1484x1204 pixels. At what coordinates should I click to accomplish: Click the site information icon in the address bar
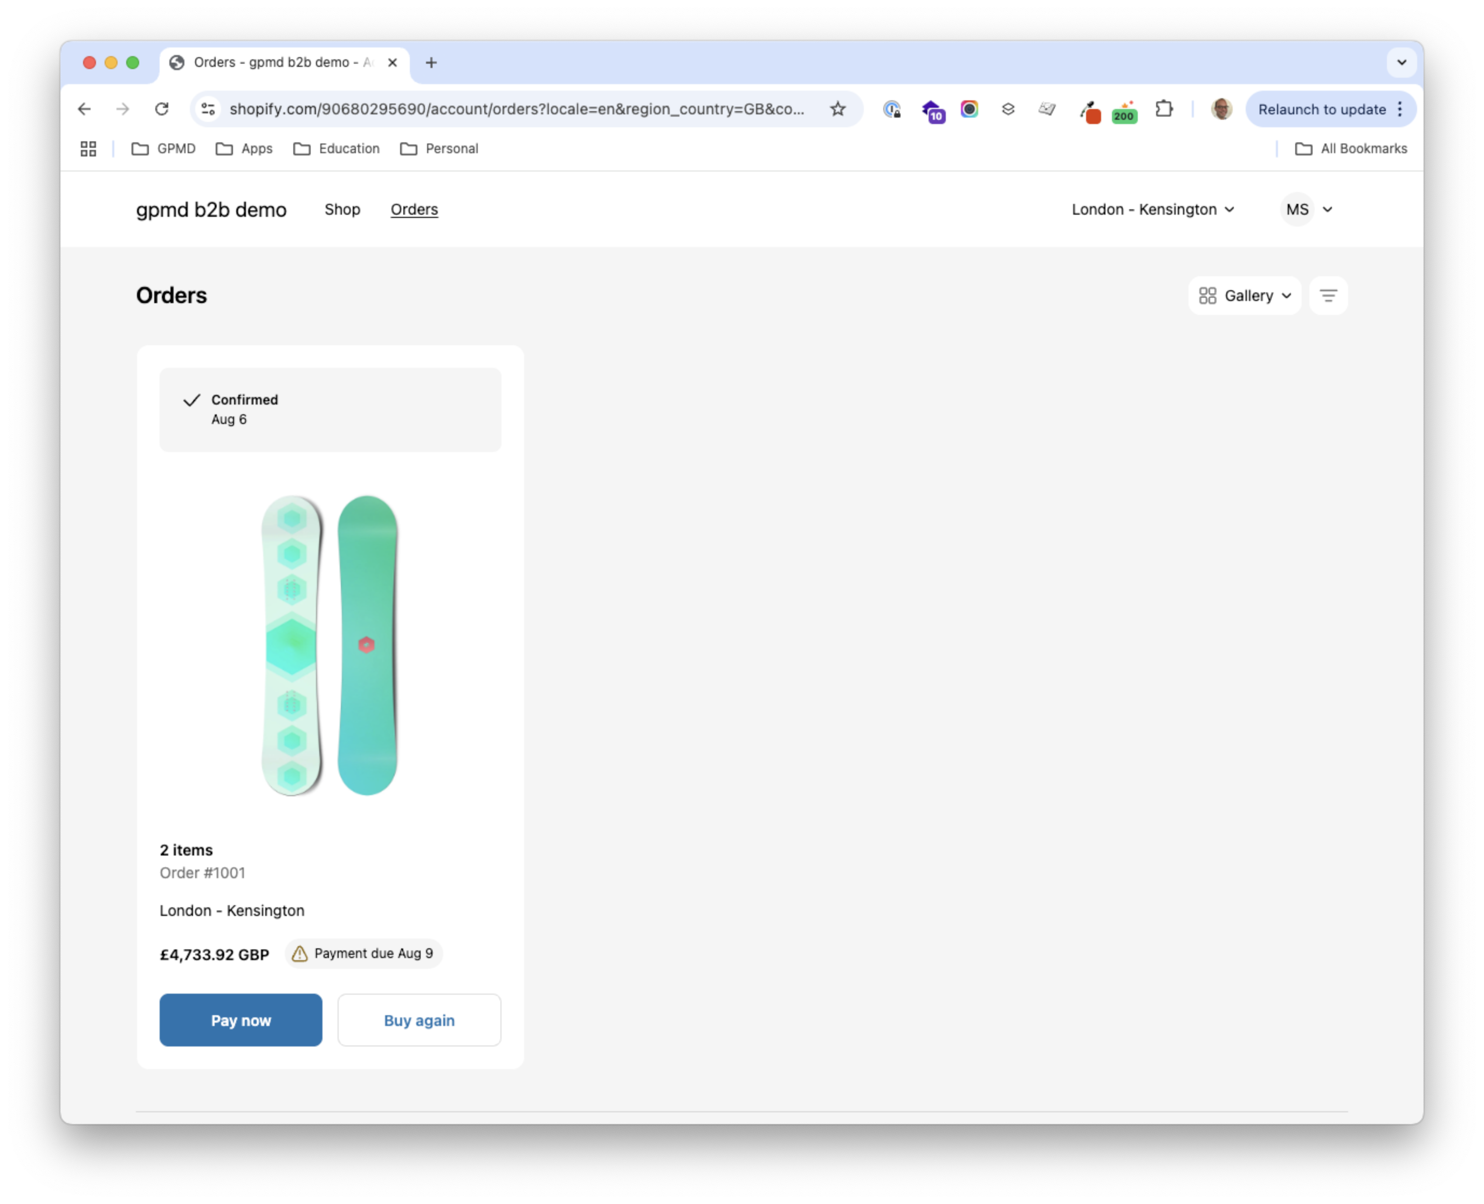click(x=208, y=109)
